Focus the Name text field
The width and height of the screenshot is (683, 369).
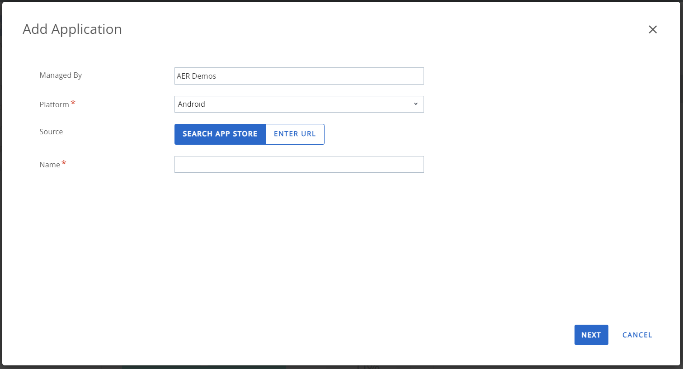click(299, 164)
